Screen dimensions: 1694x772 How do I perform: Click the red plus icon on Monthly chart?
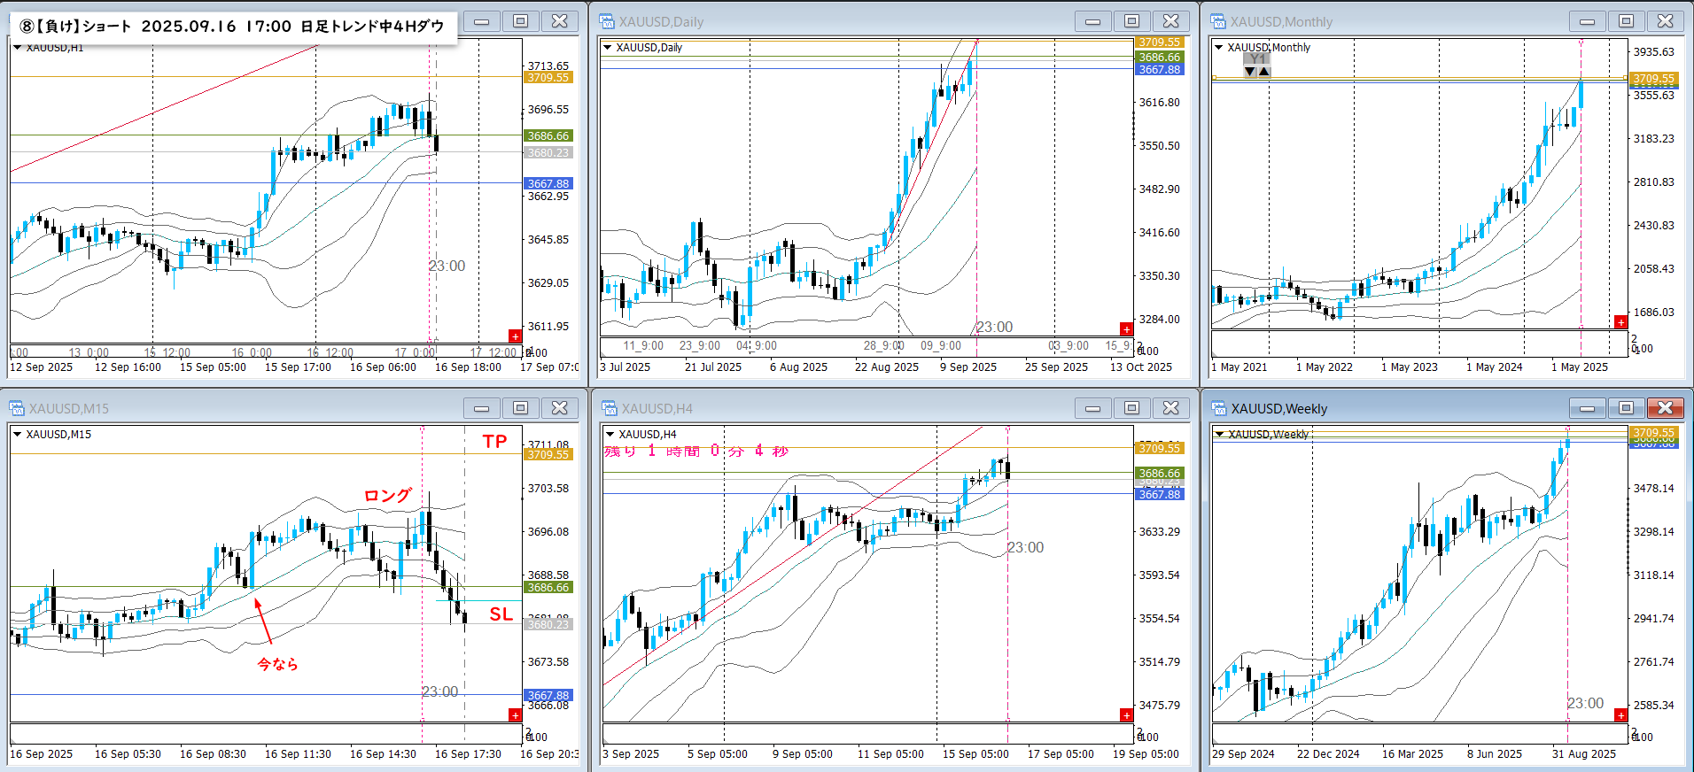(1620, 321)
